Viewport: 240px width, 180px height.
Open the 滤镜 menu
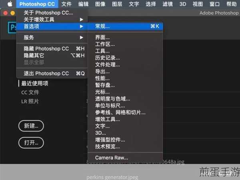(168, 4)
